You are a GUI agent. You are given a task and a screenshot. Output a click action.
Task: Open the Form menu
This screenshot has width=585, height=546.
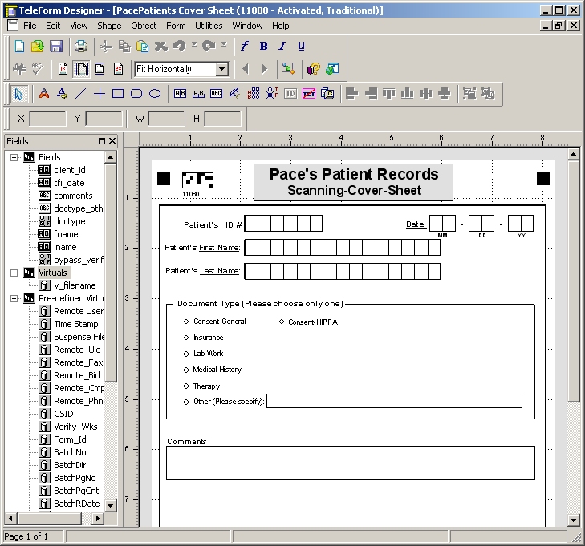(x=176, y=26)
